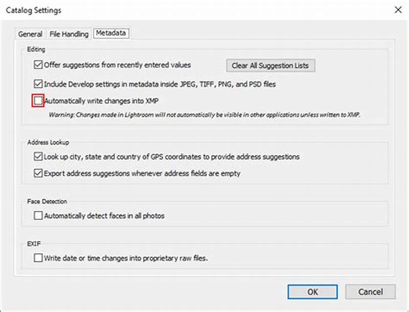409x312 pixels.
Task: Enable Automatically detect faces in all photos
Action: pos(38,215)
